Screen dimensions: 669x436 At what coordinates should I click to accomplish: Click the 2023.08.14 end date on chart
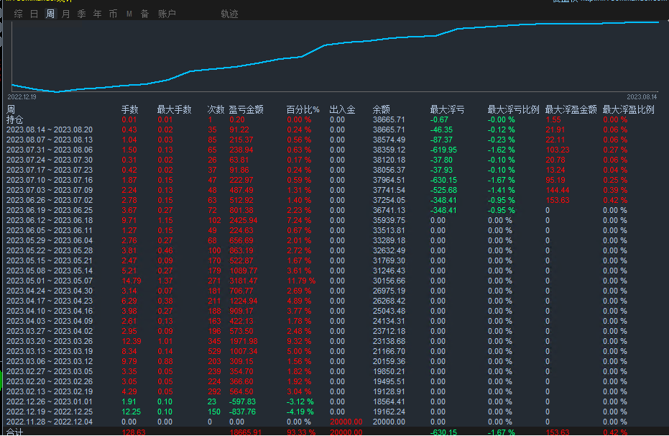point(642,96)
